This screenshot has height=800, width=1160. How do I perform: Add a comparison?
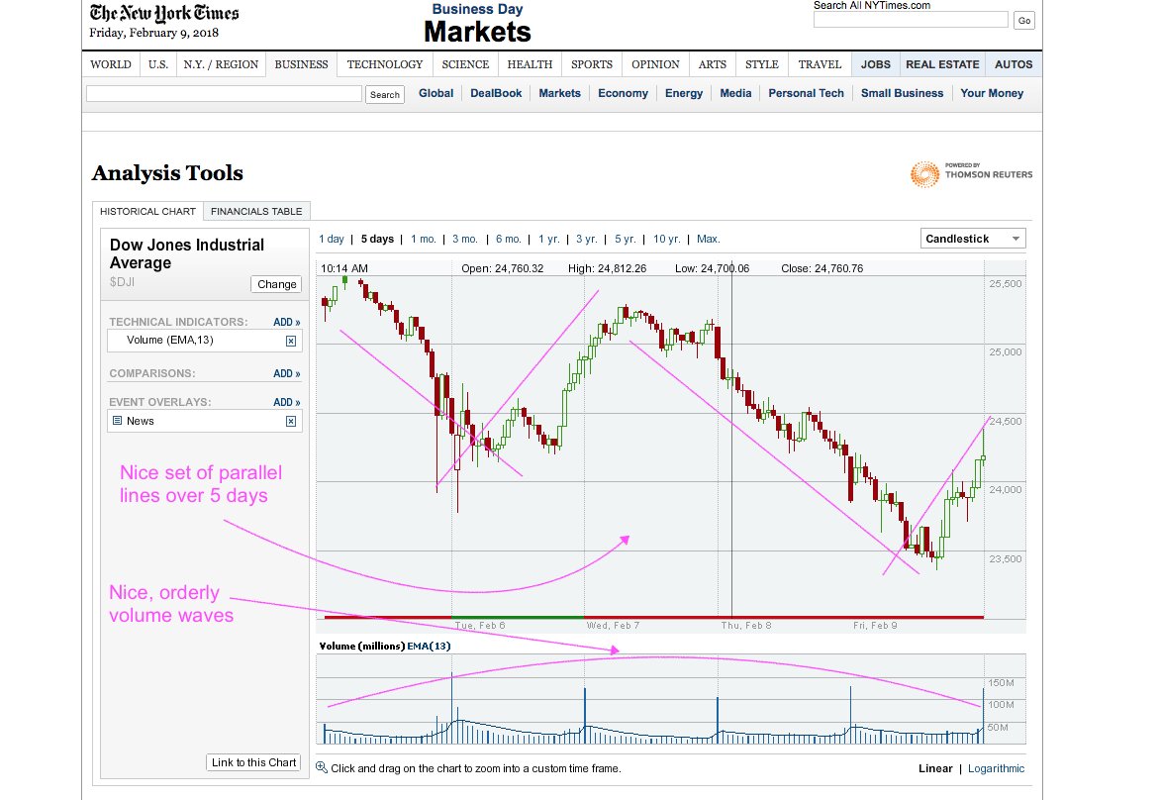tap(286, 373)
